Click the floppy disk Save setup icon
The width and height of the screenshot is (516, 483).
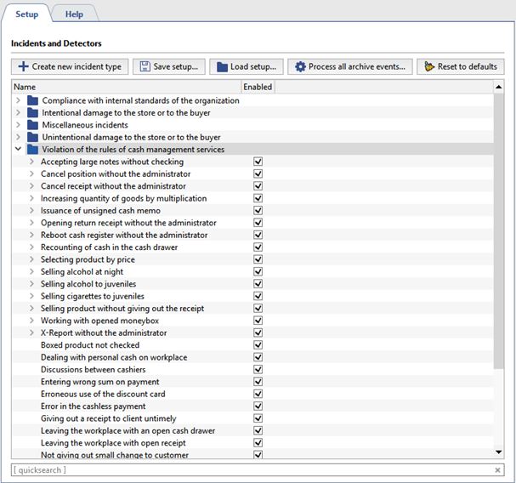[145, 66]
